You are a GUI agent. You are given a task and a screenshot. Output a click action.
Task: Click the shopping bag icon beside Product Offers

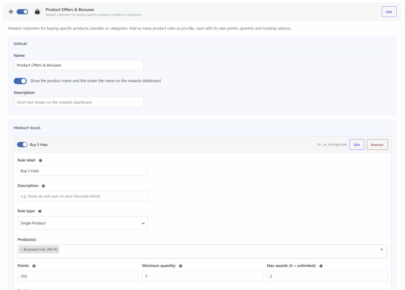37,11
